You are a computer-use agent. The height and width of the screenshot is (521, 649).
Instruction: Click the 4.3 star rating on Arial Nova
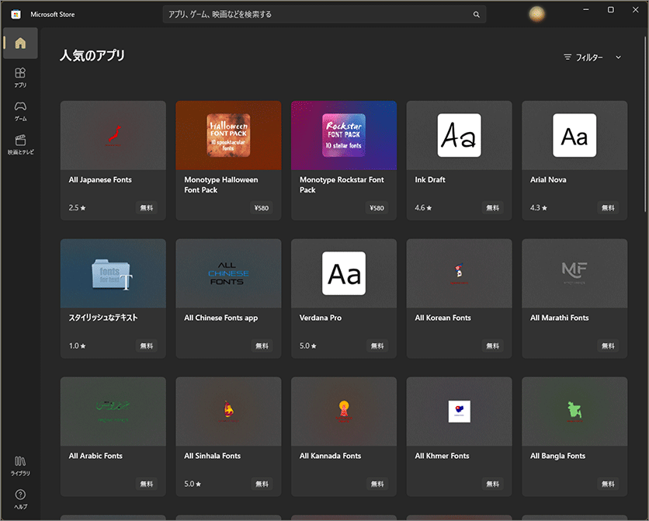click(x=539, y=208)
